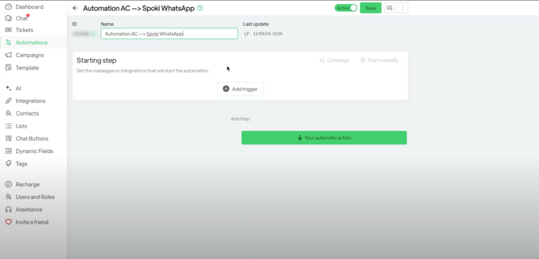This screenshot has width=539, height=259.
Task: Go to Tickets in the sidebar
Action: coord(24,30)
